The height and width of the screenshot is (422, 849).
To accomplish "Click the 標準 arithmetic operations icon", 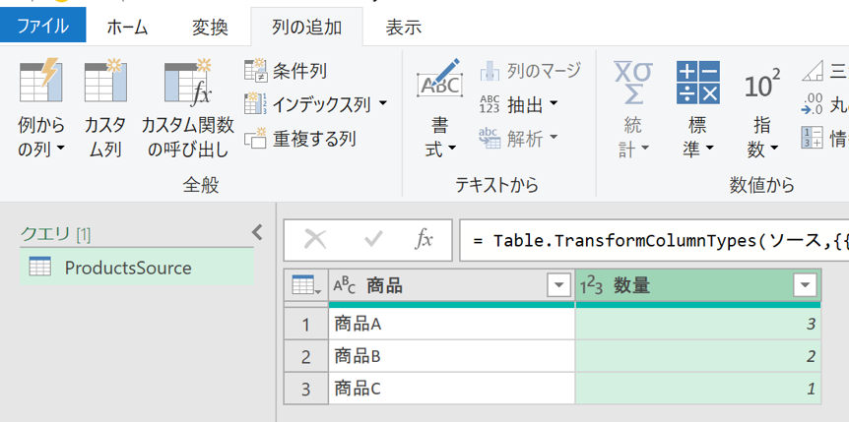I will 698,83.
